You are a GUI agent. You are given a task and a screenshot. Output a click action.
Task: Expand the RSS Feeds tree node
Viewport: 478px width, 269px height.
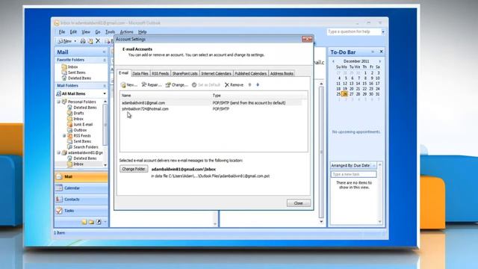click(x=64, y=136)
